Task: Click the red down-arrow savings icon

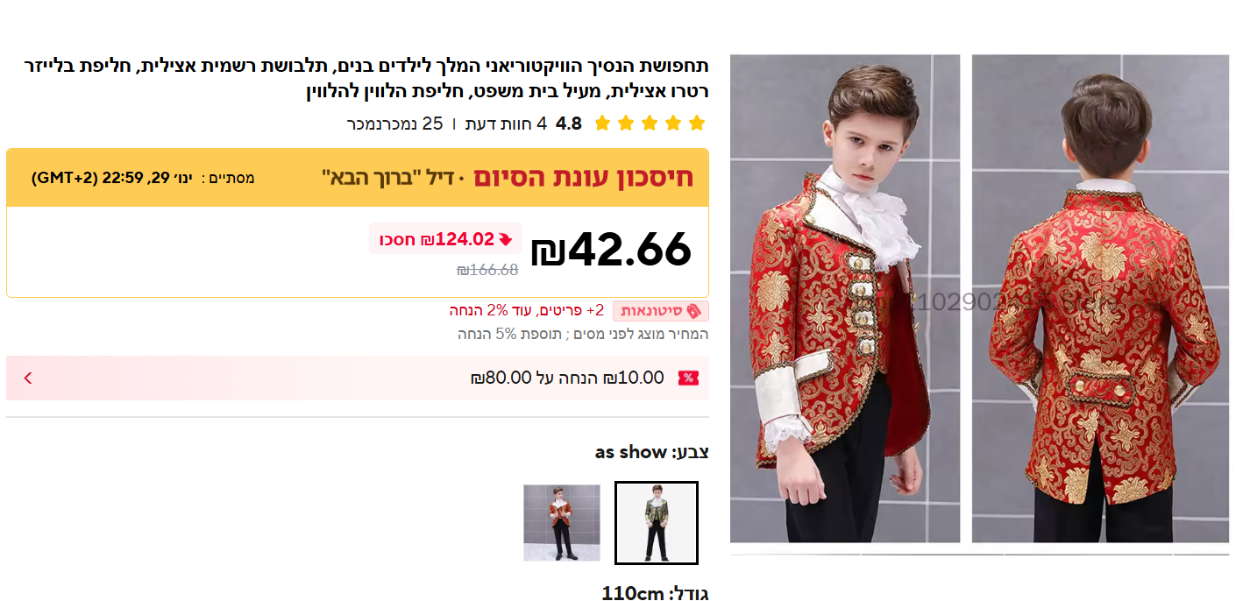Action: tap(505, 239)
